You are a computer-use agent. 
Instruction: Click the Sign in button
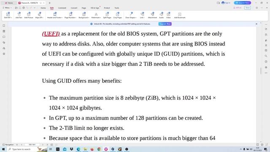point(226,3)
